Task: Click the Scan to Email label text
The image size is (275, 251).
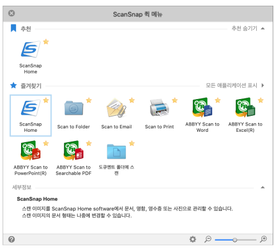Action: (x=117, y=127)
